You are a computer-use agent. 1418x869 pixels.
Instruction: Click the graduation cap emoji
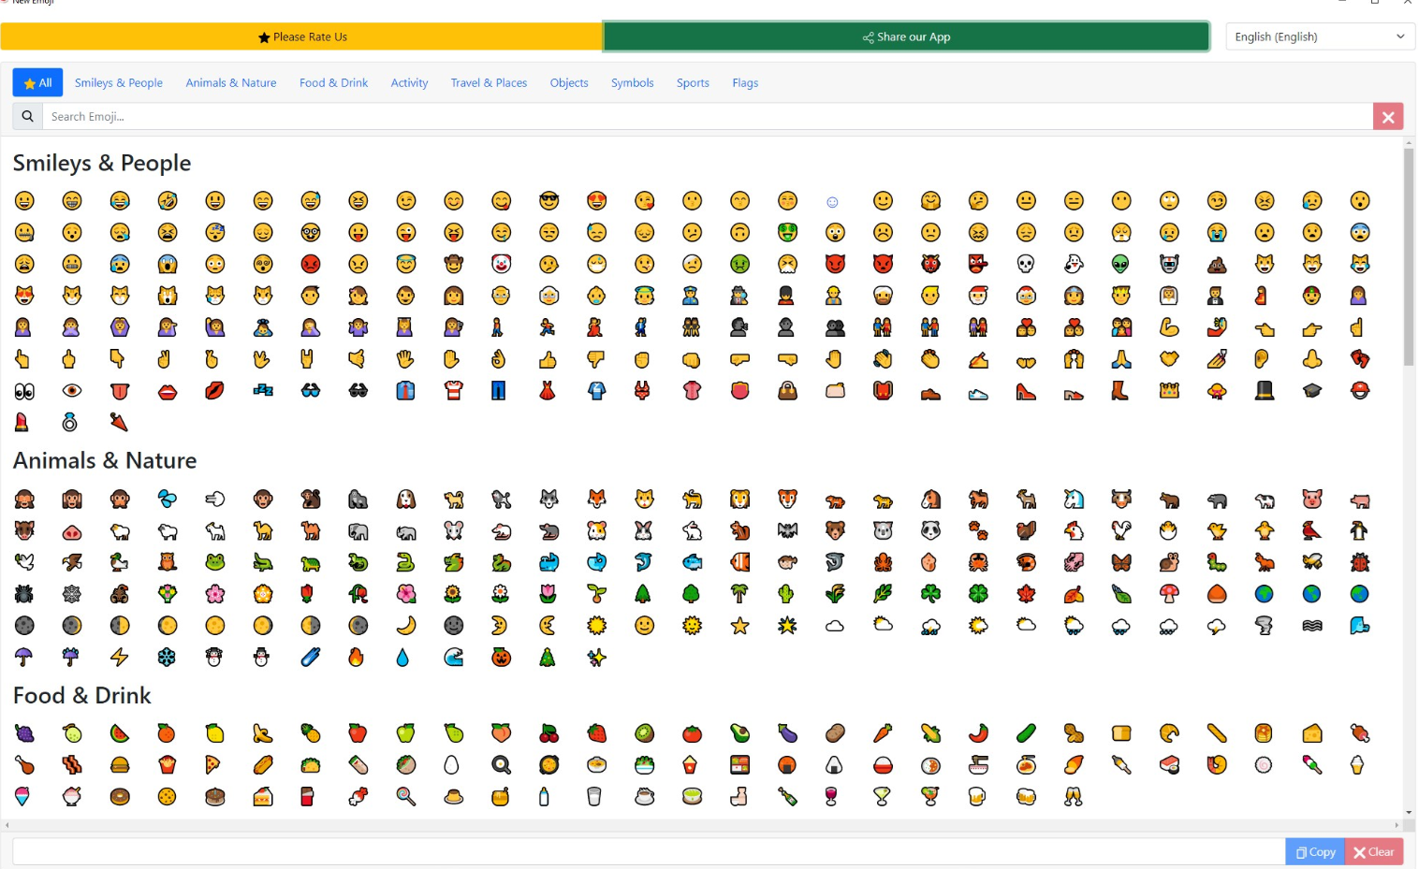pos(1312,391)
